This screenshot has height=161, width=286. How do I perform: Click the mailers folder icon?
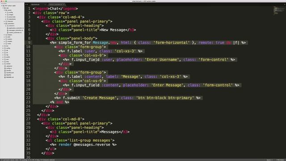click(6, 39)
